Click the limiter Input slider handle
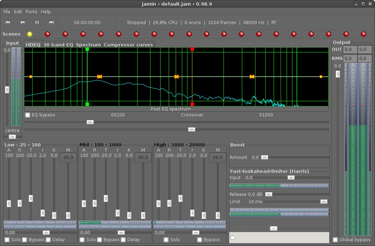Screen dimensions: 375x246 (291, 177)
